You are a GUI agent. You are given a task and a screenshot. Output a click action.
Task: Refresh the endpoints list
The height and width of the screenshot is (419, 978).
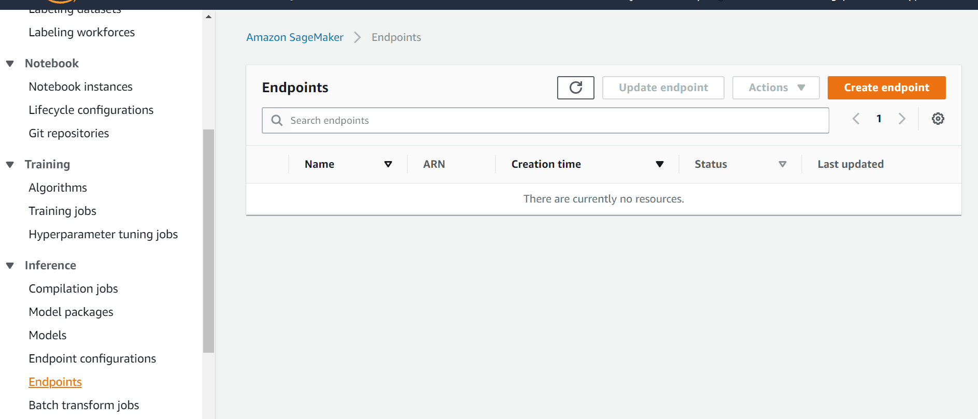coord(575,88)
